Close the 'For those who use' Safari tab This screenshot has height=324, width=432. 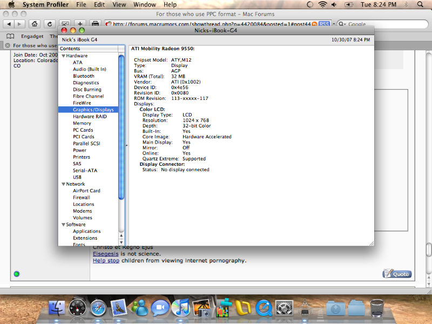point(8,45)
